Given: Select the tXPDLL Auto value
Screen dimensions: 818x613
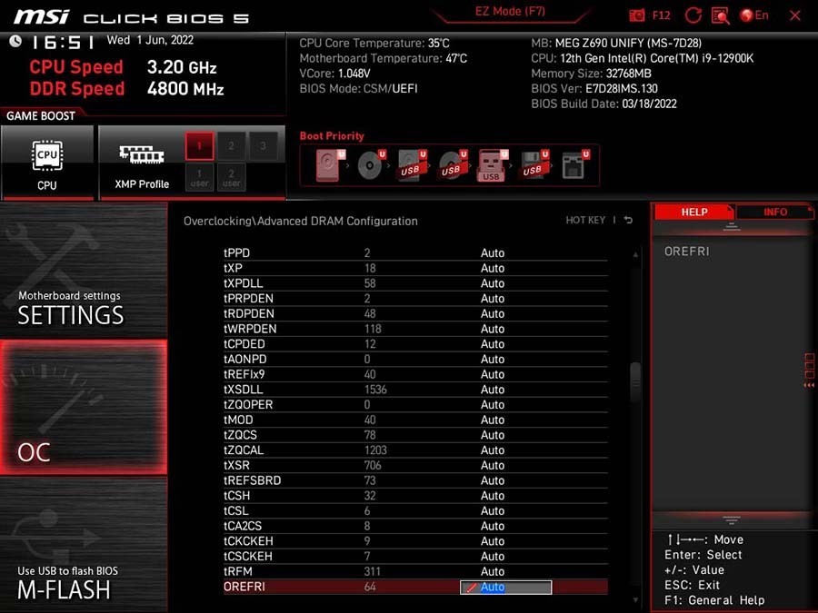Looking at the screenshot, I should tap(492, 283).
